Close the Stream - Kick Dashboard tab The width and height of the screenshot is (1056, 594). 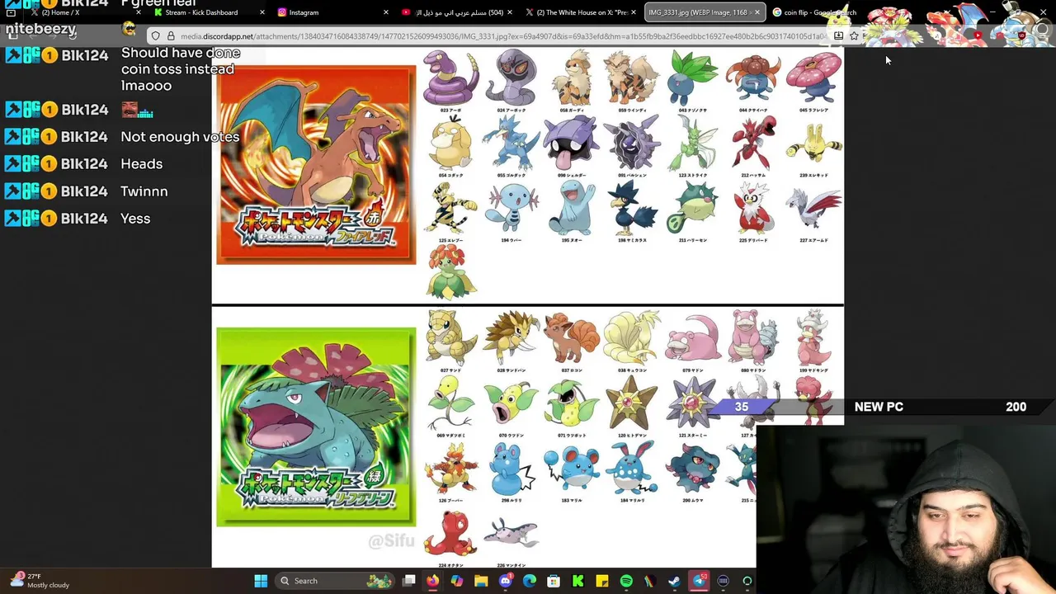pyautogui.click(x=262, y=12)
